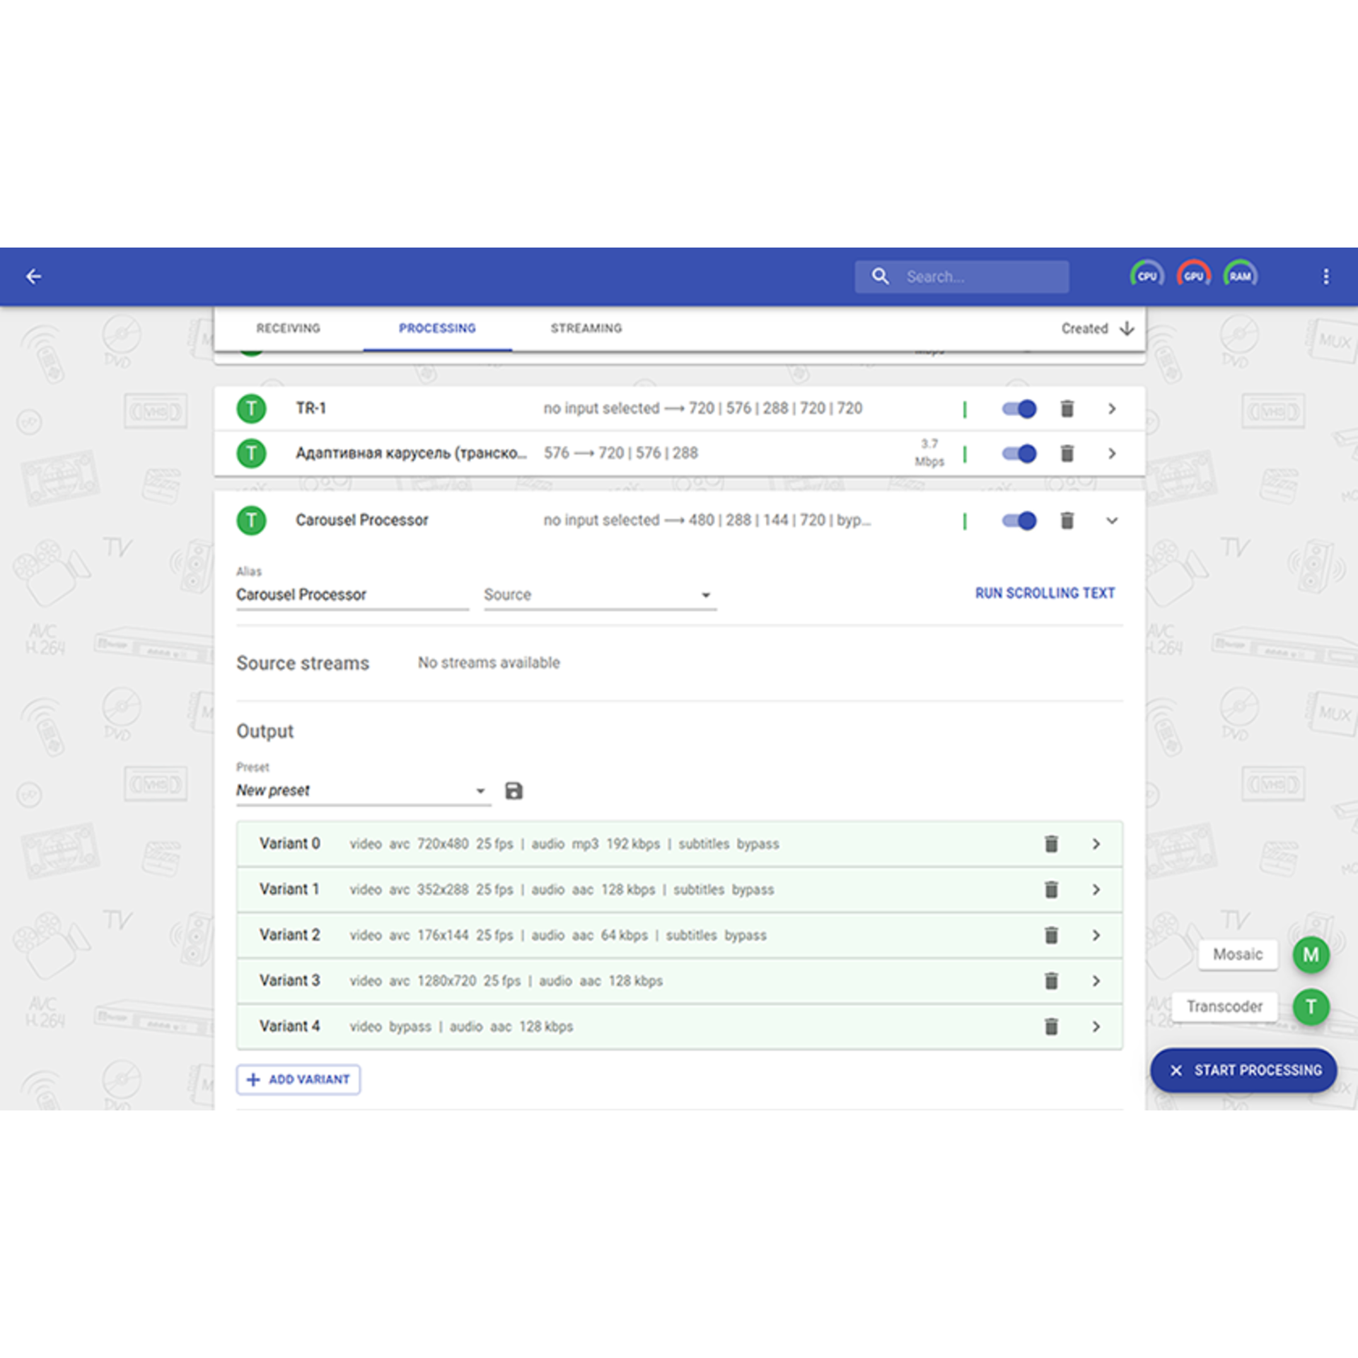This screenshot has height=1358, width=1358.
Task: Toggle the Carousel Processor enable switch
Action: point(1019,521)
